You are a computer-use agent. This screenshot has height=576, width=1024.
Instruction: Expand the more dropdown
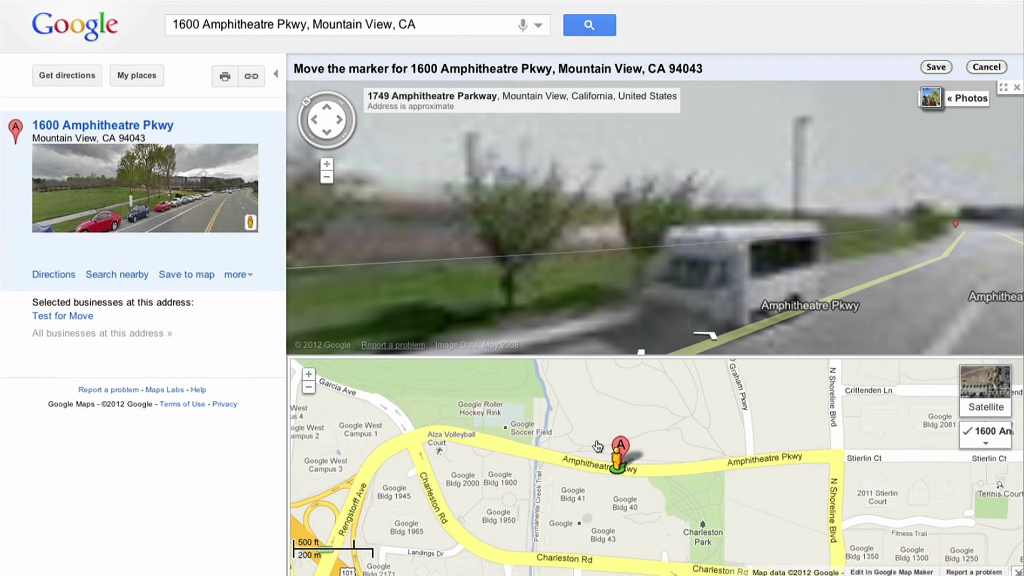(238, 275)
